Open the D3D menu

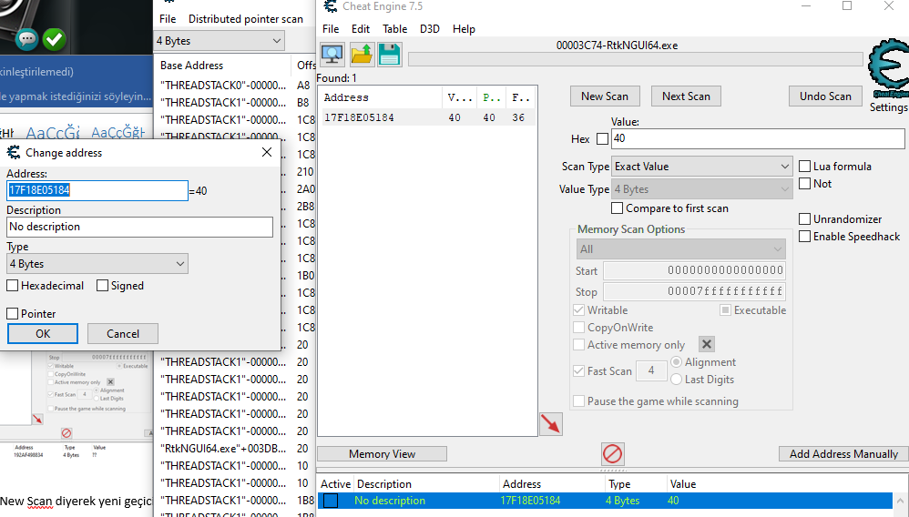430,29
